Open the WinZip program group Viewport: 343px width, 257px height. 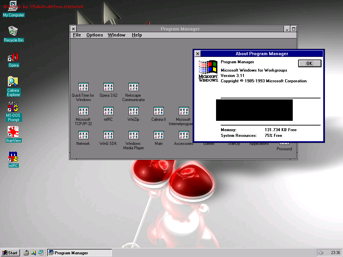coord(133,111)
